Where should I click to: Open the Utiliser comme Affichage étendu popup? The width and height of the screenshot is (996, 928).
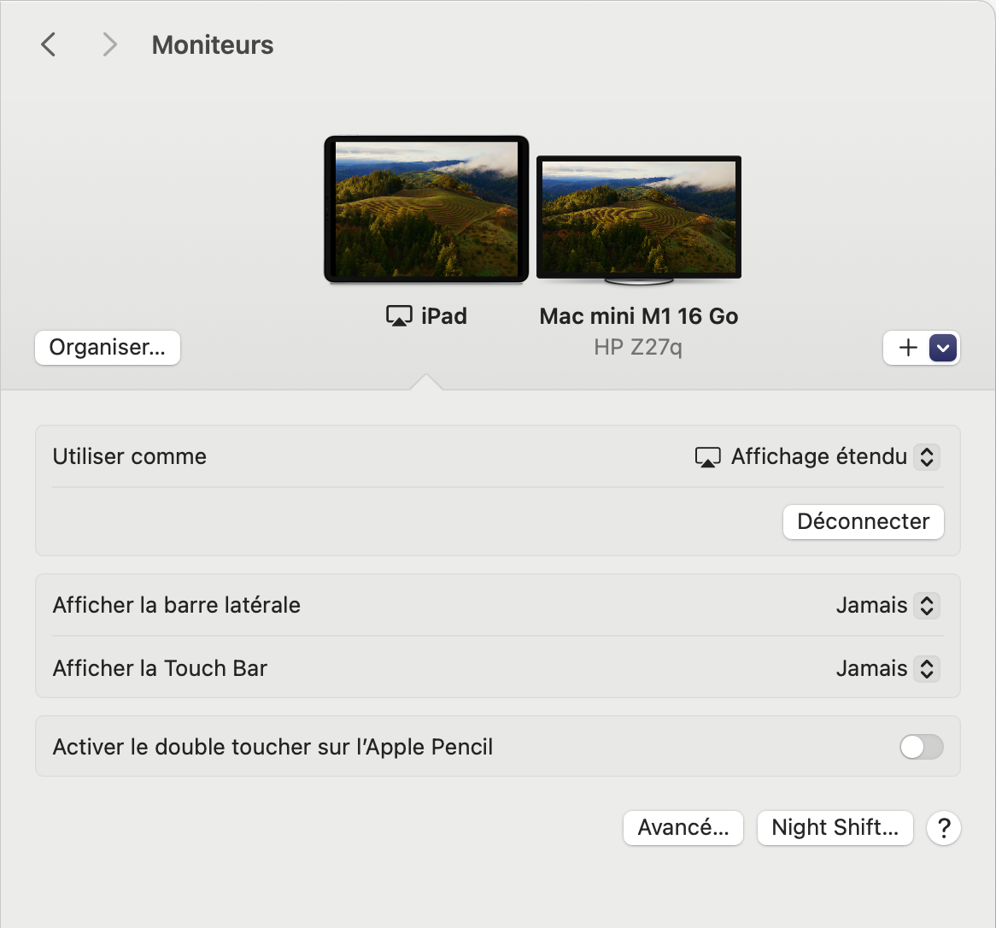817,456
